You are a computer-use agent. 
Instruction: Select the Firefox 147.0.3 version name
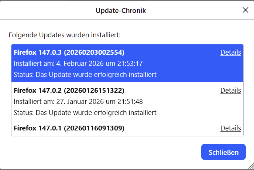point(38,52)
